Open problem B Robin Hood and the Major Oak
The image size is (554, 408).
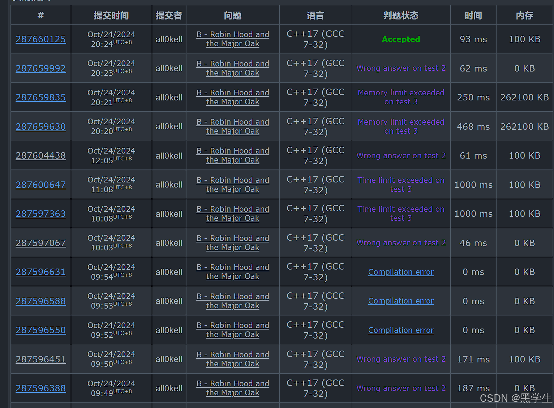pos(232,39)
